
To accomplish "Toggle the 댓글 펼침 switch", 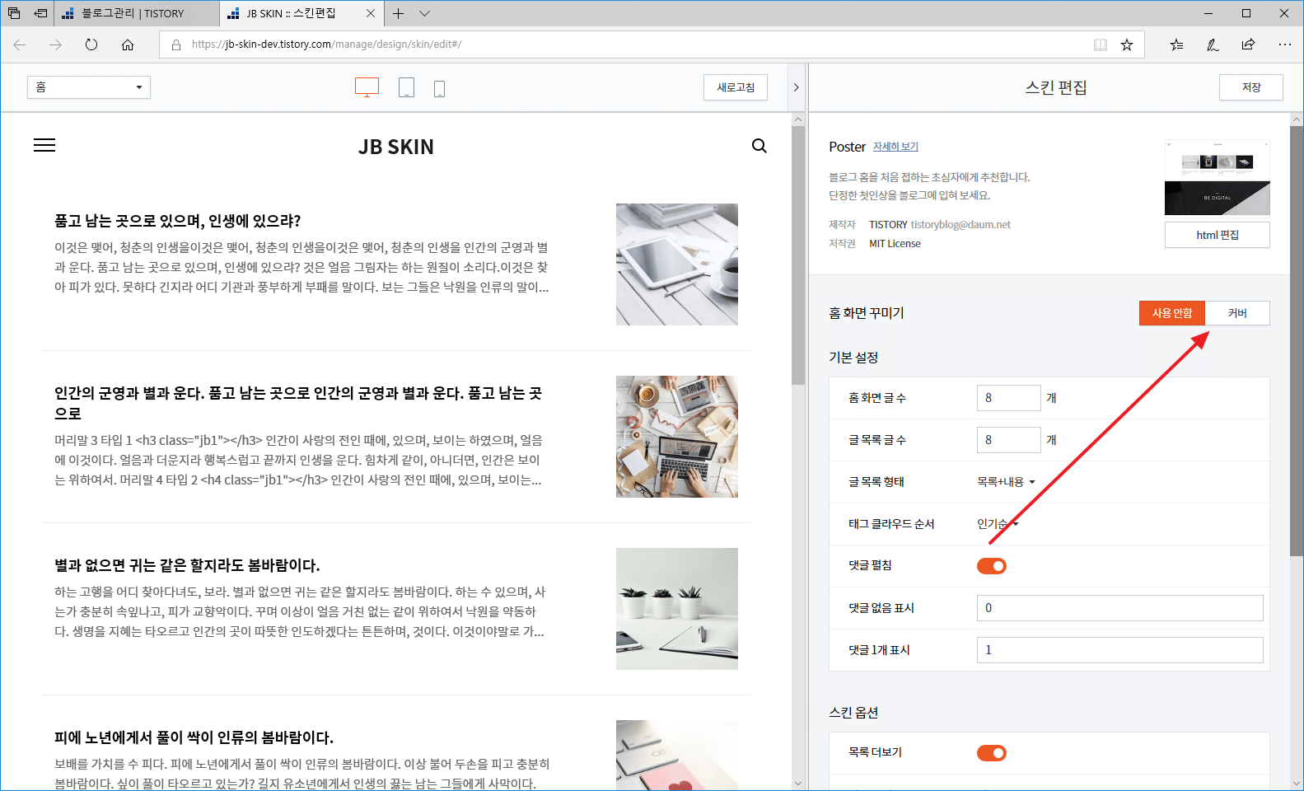I will point(992,566).
